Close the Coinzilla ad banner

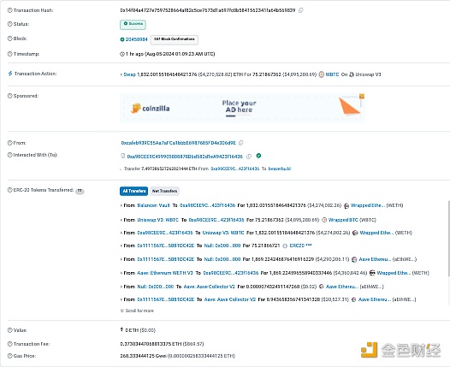click(362, 97)
